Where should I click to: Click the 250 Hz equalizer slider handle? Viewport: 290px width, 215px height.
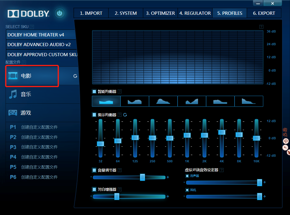click(x=153, y=138)
